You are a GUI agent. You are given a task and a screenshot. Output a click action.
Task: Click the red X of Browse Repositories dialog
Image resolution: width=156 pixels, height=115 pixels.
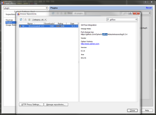tap(136, 13)
